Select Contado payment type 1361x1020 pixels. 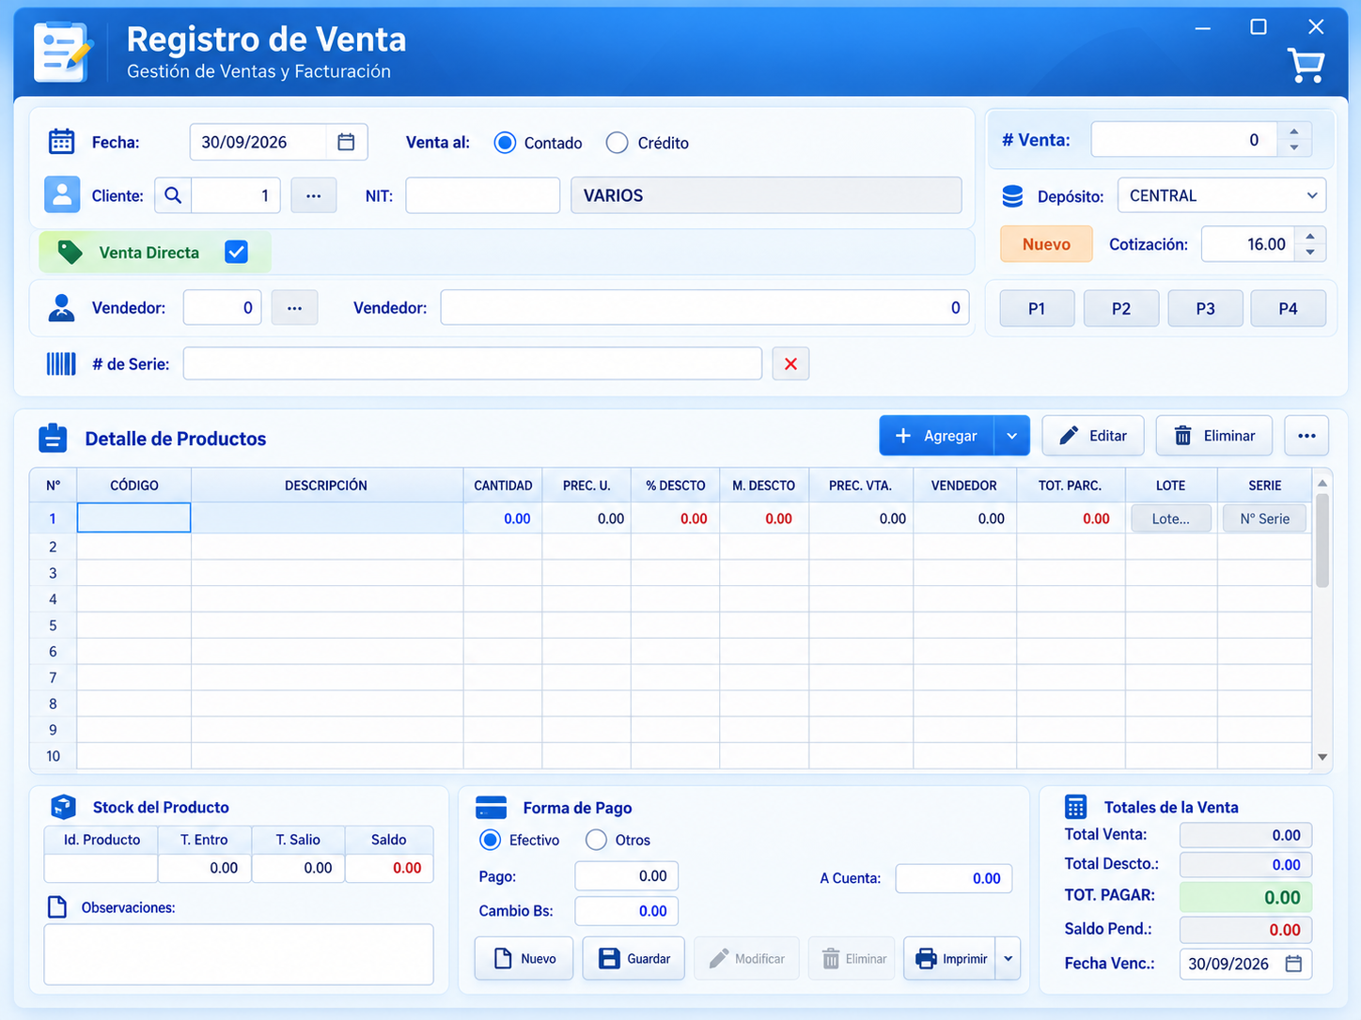pos(506,143)
